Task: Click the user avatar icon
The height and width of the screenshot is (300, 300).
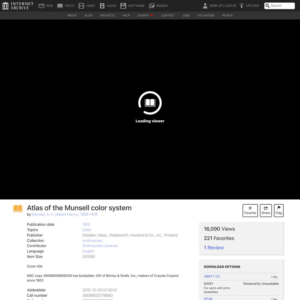Action: click(205, 6)
